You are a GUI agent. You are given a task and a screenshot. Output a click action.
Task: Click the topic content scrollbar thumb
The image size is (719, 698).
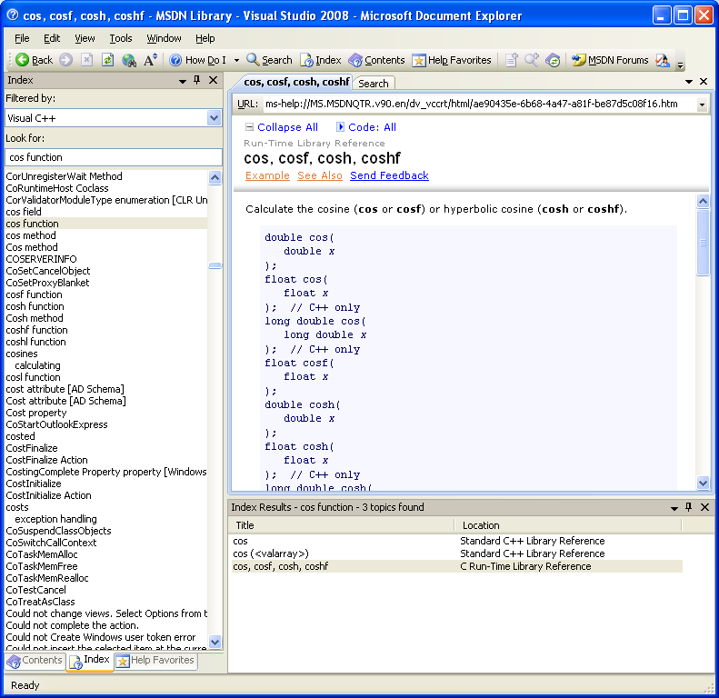[703, 242]
